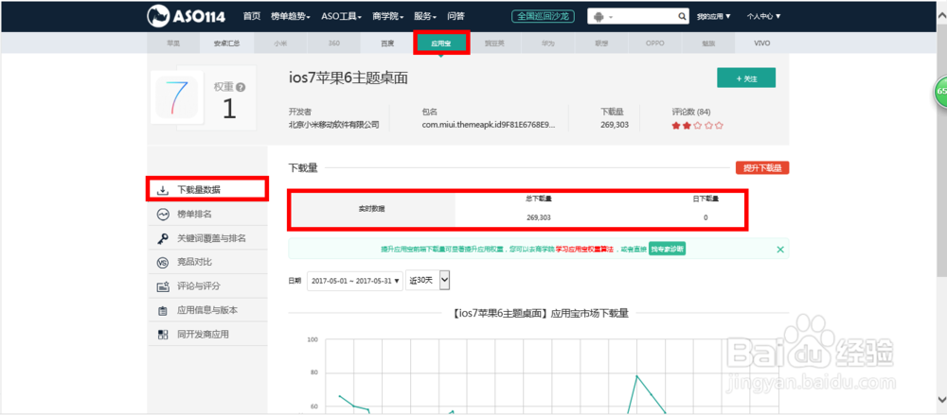947x415 pixels.
Task: Open 应用信息与版本 in the sidebar
Action: click(207, 310)
